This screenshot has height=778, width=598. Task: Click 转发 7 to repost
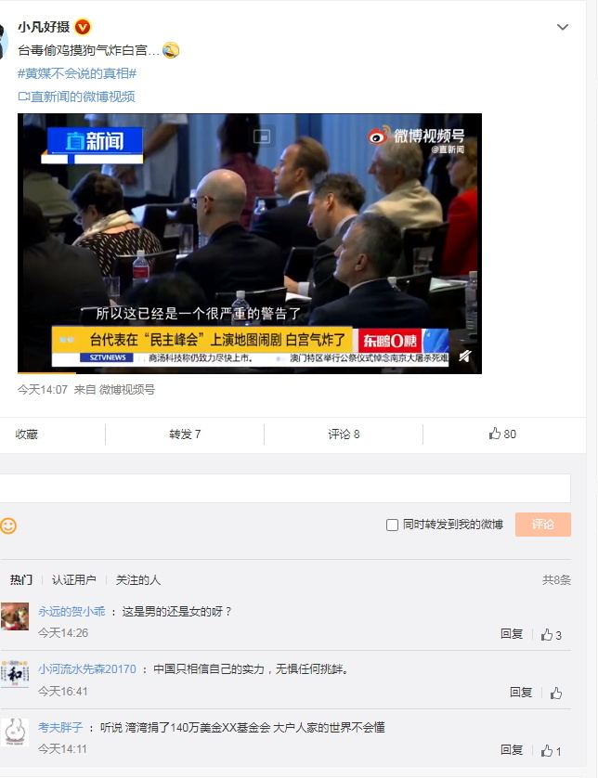[x=185, y=434]
